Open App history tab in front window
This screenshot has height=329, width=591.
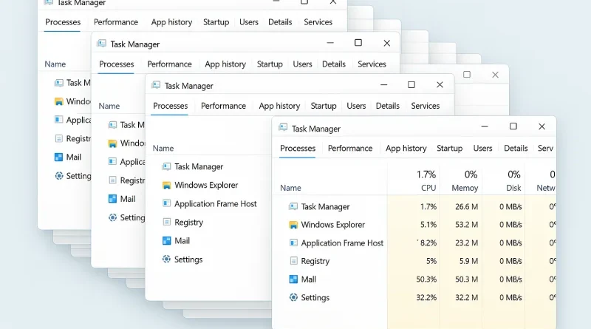[x=406, y=149]
